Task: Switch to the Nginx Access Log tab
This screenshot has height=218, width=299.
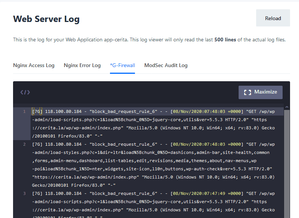Action: tap(34, 65)
